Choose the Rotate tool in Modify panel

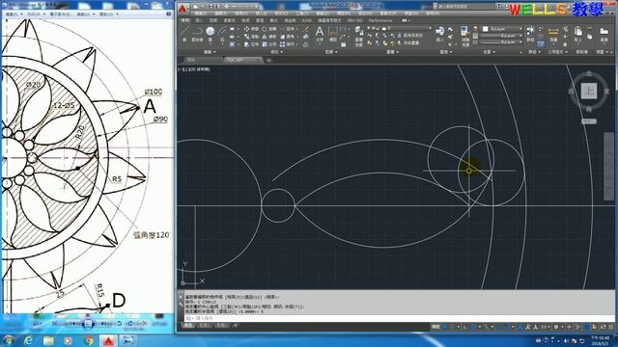tap(268, 29)
